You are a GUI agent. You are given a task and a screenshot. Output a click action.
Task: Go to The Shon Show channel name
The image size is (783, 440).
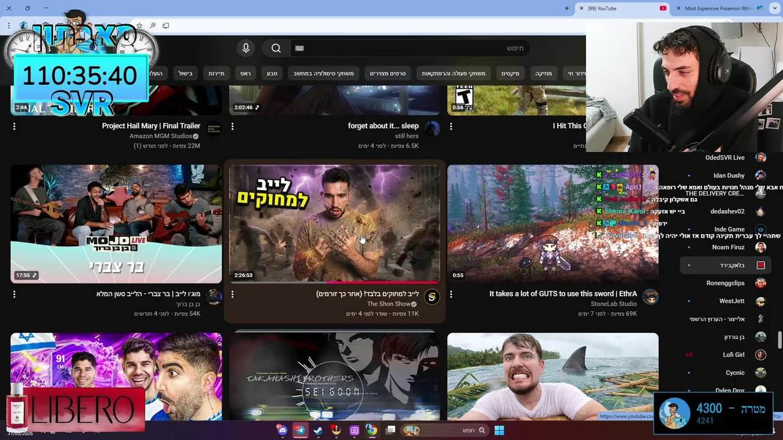(388, 304)
